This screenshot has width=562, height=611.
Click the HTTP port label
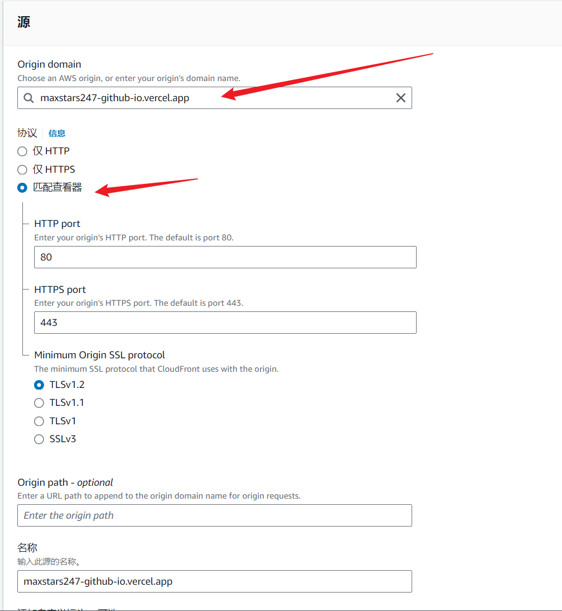pos(57,224)
